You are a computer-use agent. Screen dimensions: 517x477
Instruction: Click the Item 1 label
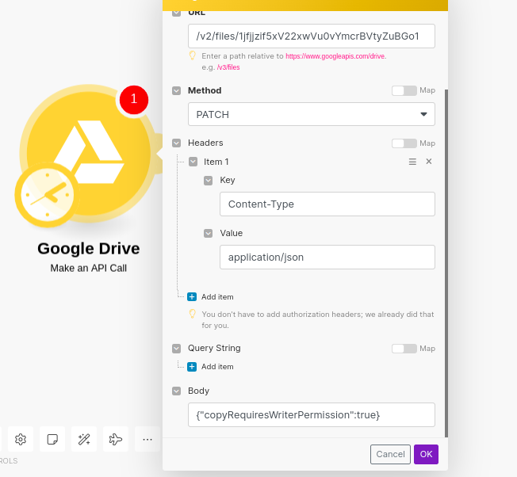216,162
